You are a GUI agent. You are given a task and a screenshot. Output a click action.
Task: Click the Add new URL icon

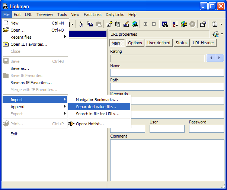(x=109, y=24)
